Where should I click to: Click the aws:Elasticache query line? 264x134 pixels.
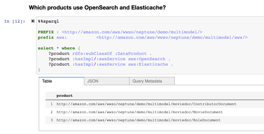111,64
